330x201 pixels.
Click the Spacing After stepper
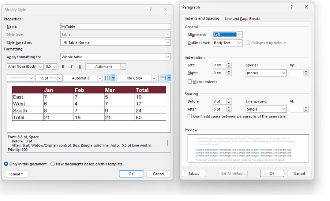coord(229,109)
